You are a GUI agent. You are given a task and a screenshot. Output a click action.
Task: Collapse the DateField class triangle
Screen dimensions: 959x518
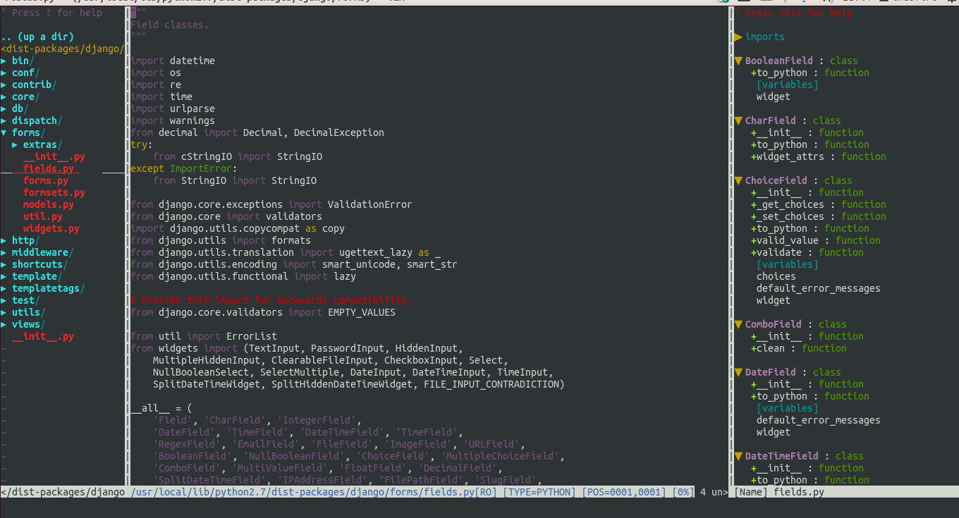point(738,372)
